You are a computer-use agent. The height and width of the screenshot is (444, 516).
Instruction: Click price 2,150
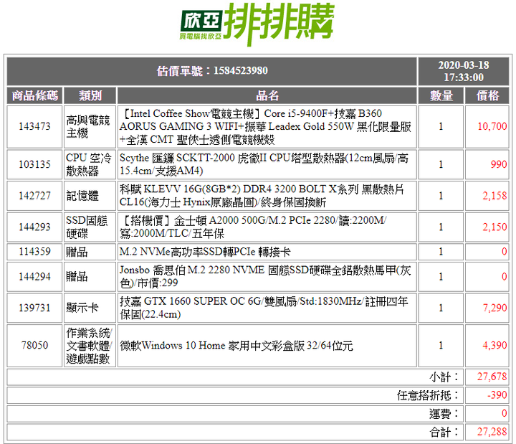(494, 227)
